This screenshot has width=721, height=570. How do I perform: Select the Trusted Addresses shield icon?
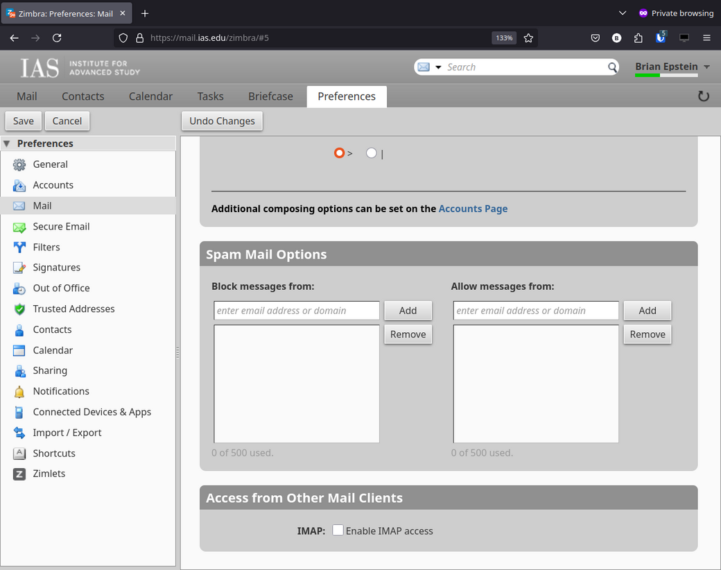pos(19,309)
